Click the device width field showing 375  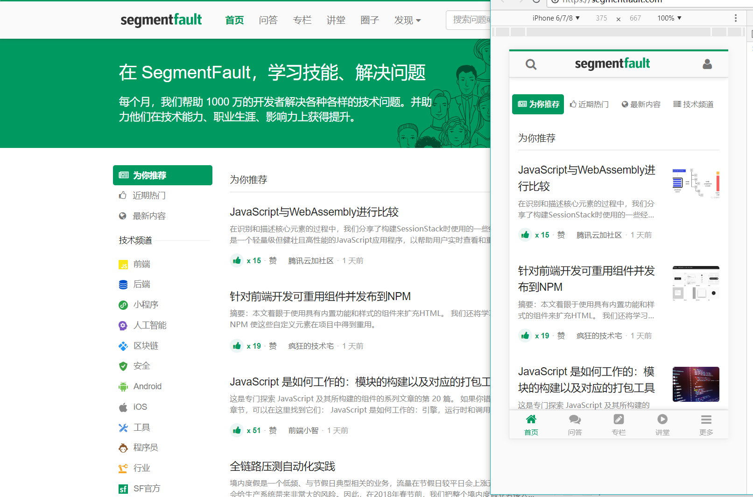601,18
